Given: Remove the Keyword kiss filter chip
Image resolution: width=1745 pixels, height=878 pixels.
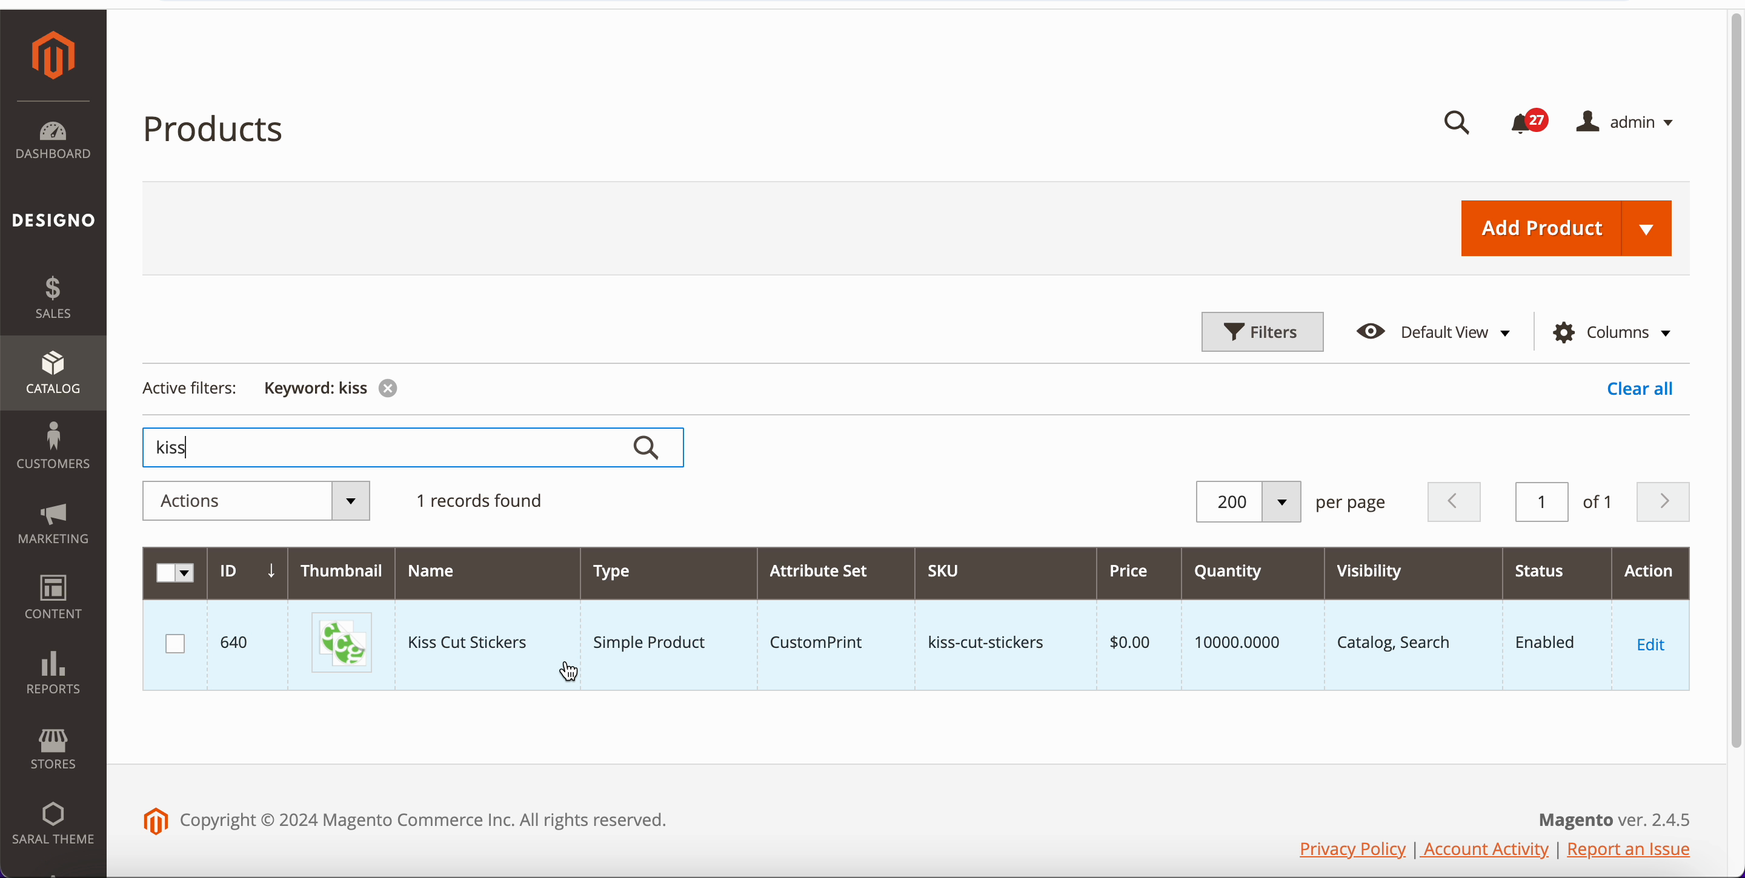Looking at the screenshot, I should click(x=388, y=389).
